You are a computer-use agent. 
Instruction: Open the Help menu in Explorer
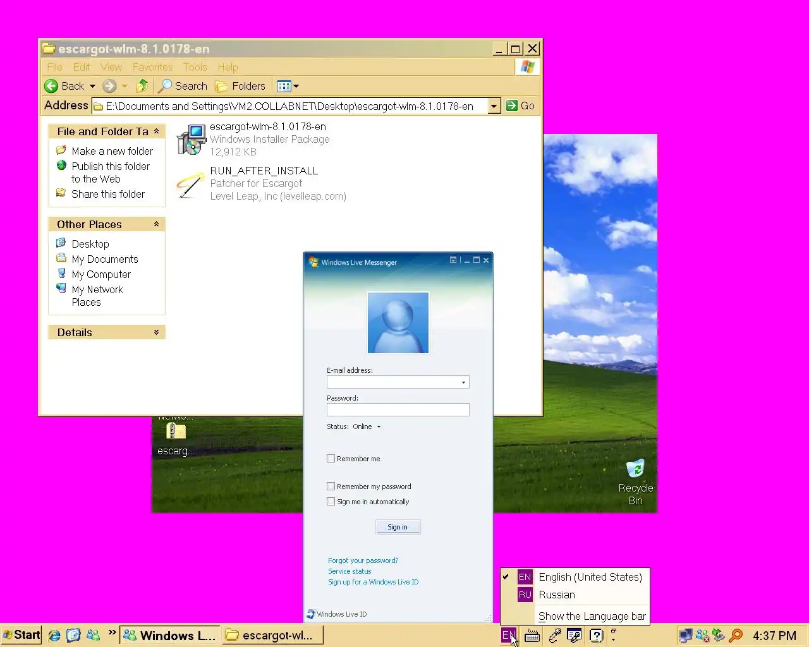click(x=228, y=67)
